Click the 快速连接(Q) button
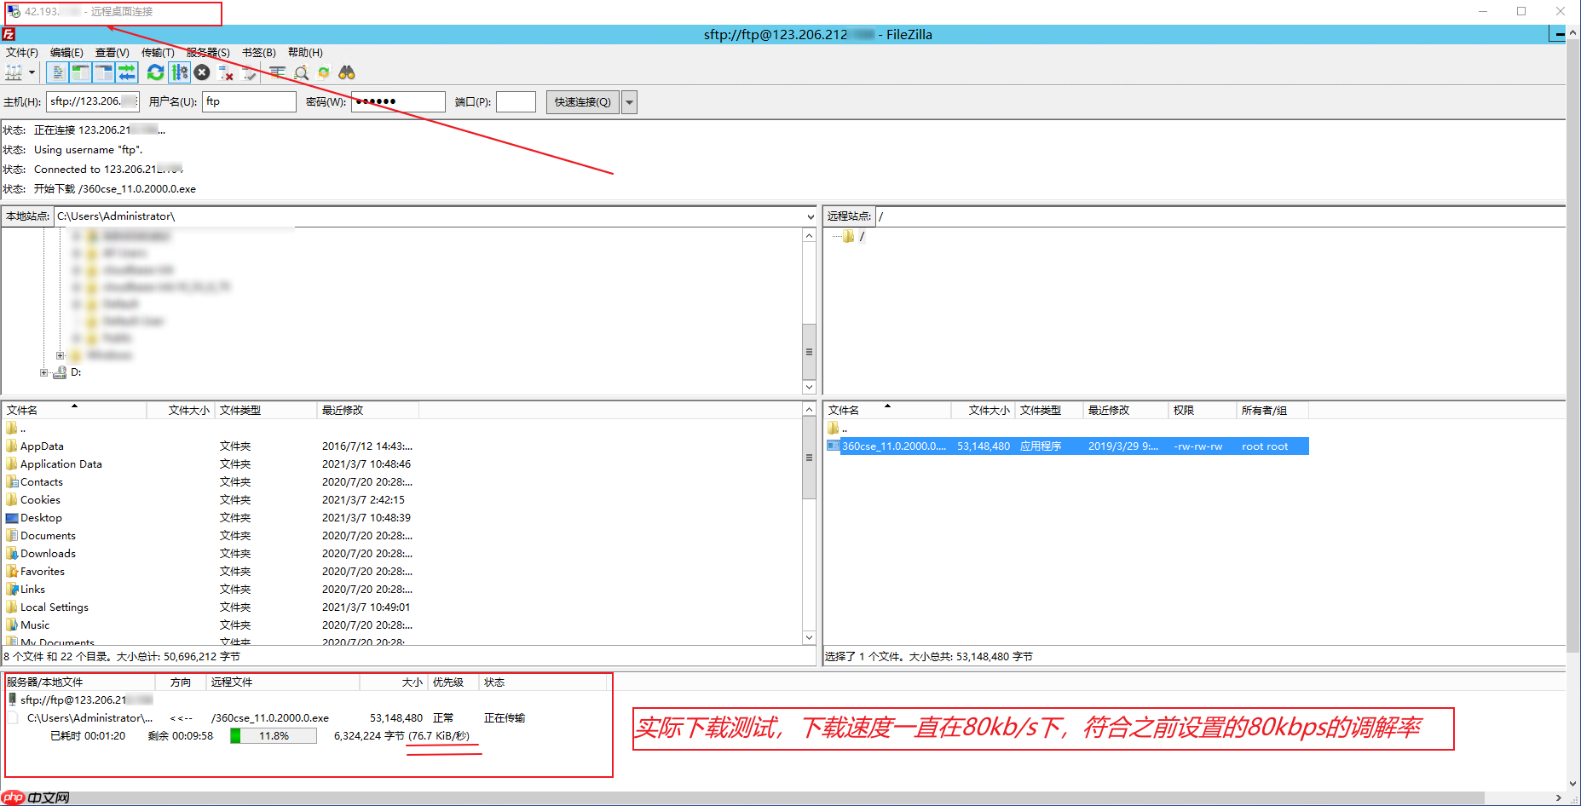The height and width of the screenshot is (806, 1581). (581, 101)
